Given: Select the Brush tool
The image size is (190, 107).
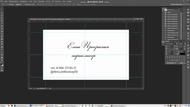Looking at the screenshot, I should [x=2, y=29].
